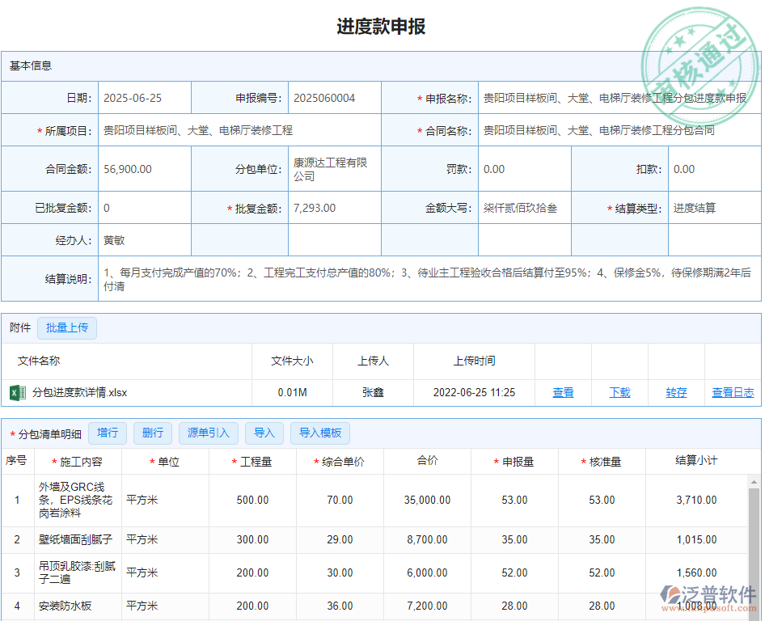
Task: Click the Excel file icon beside 分包进度款详情.xlsx
Action: (19, 393)
